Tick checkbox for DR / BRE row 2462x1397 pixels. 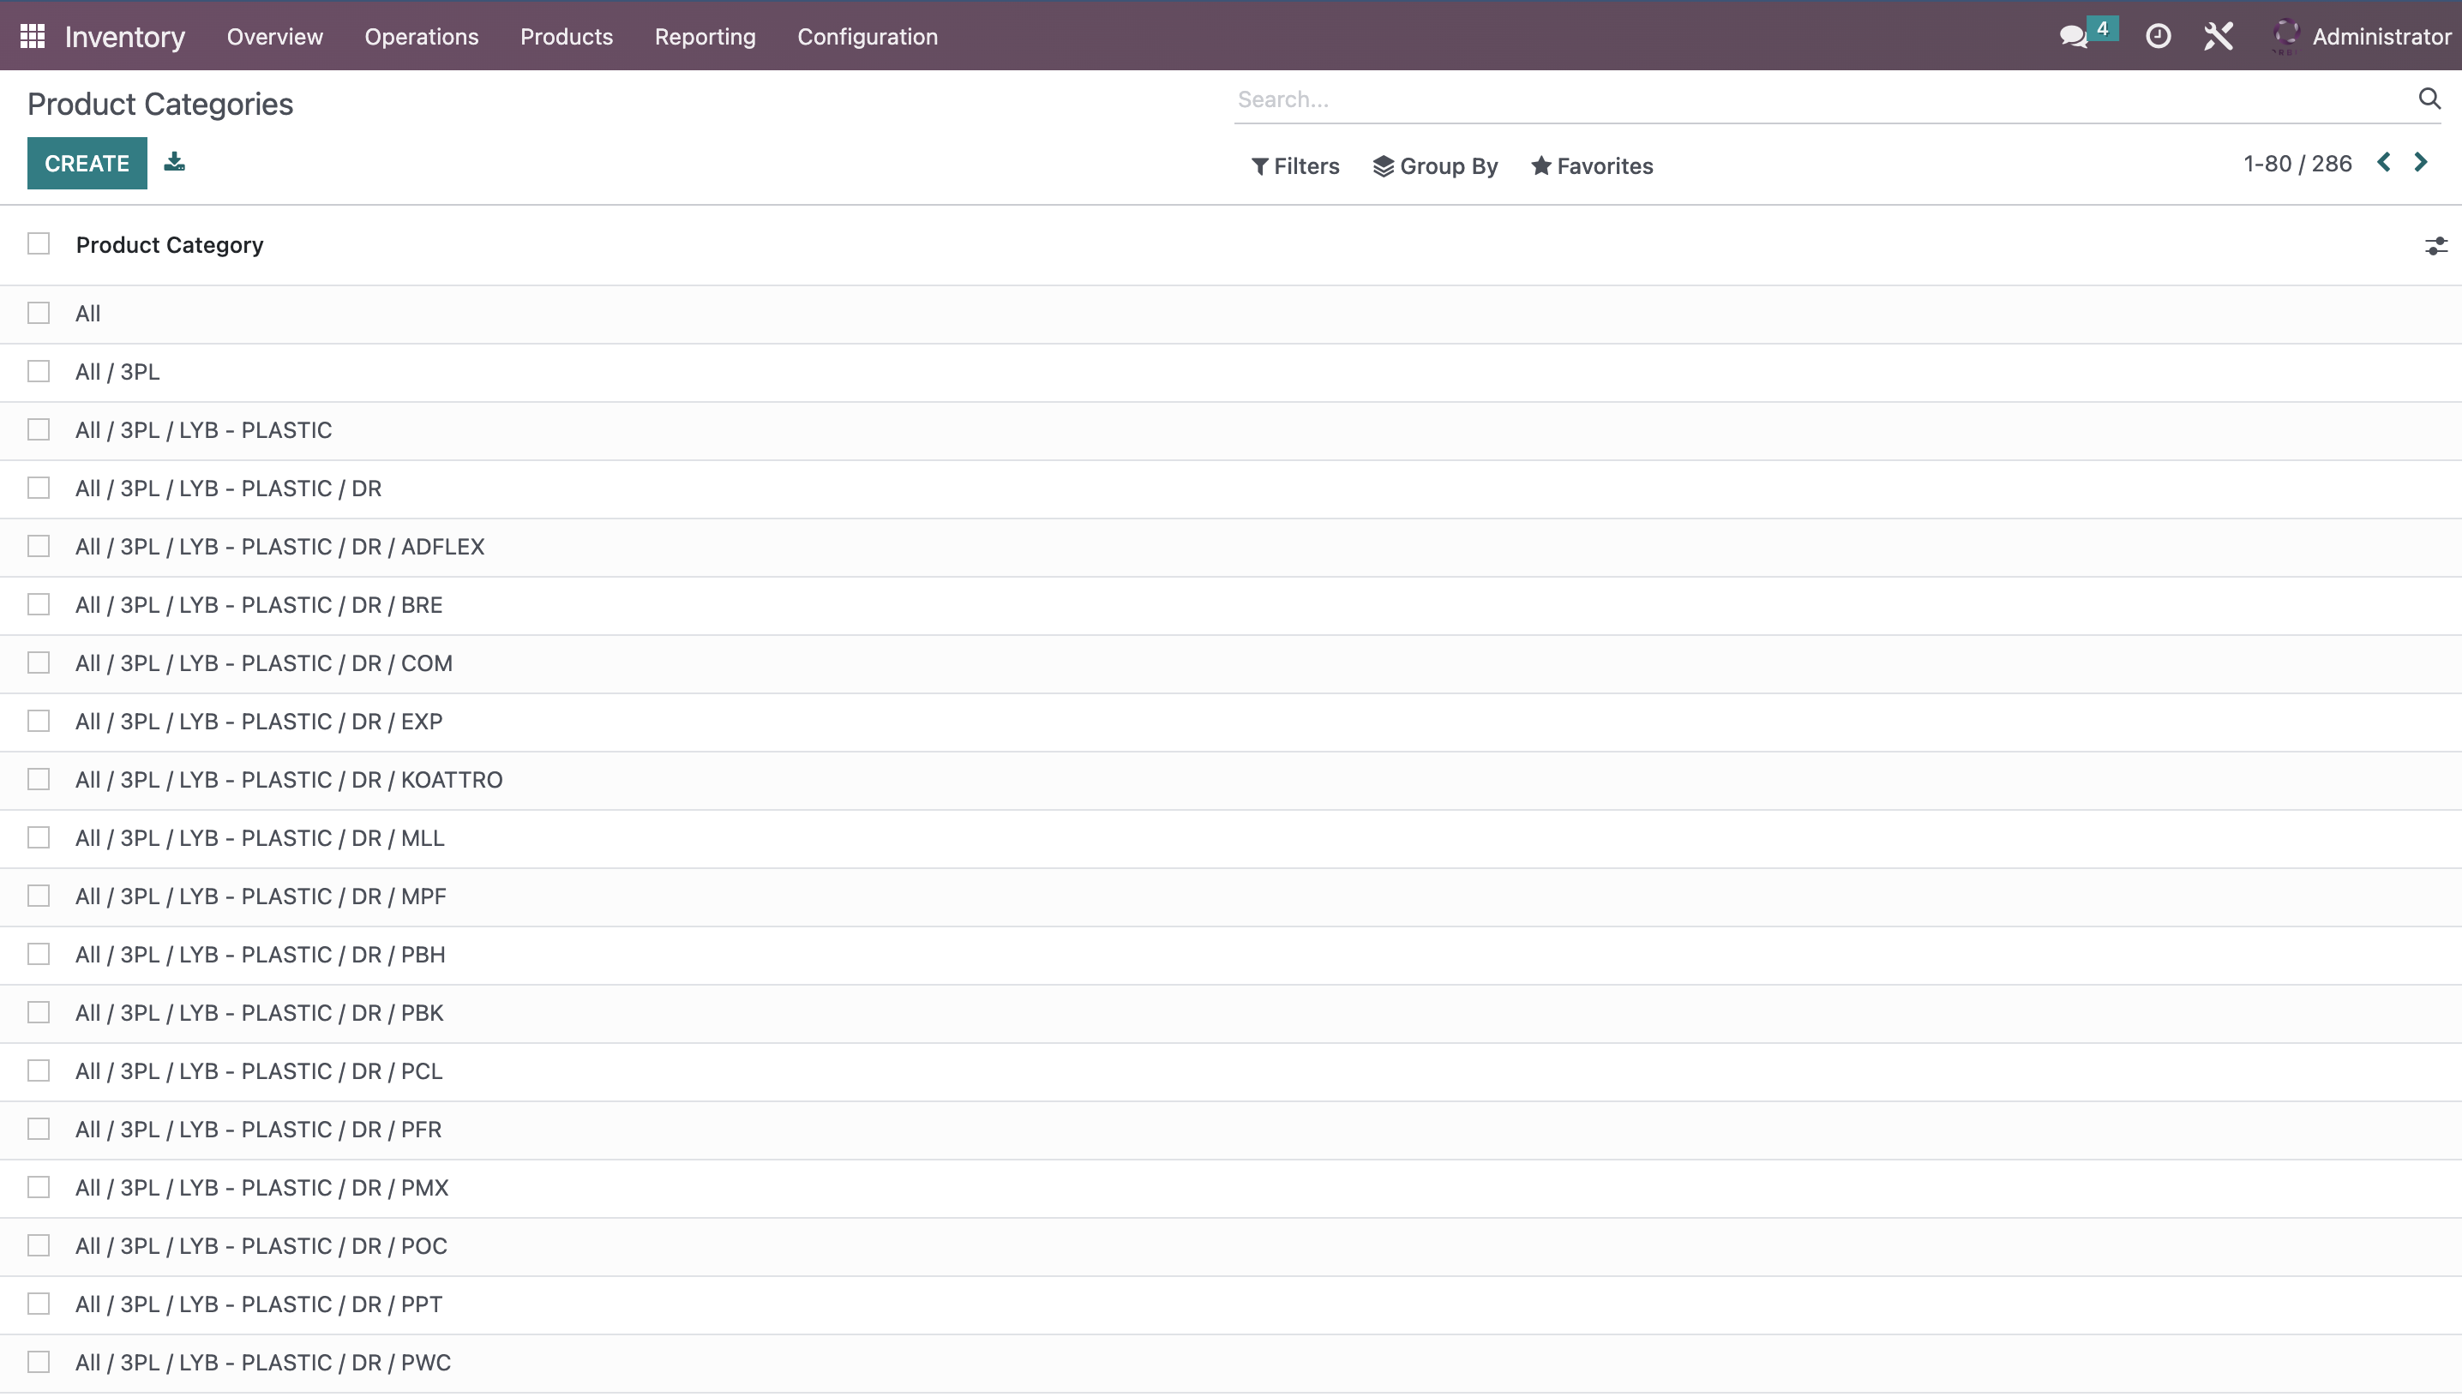(x=39, y=604)
